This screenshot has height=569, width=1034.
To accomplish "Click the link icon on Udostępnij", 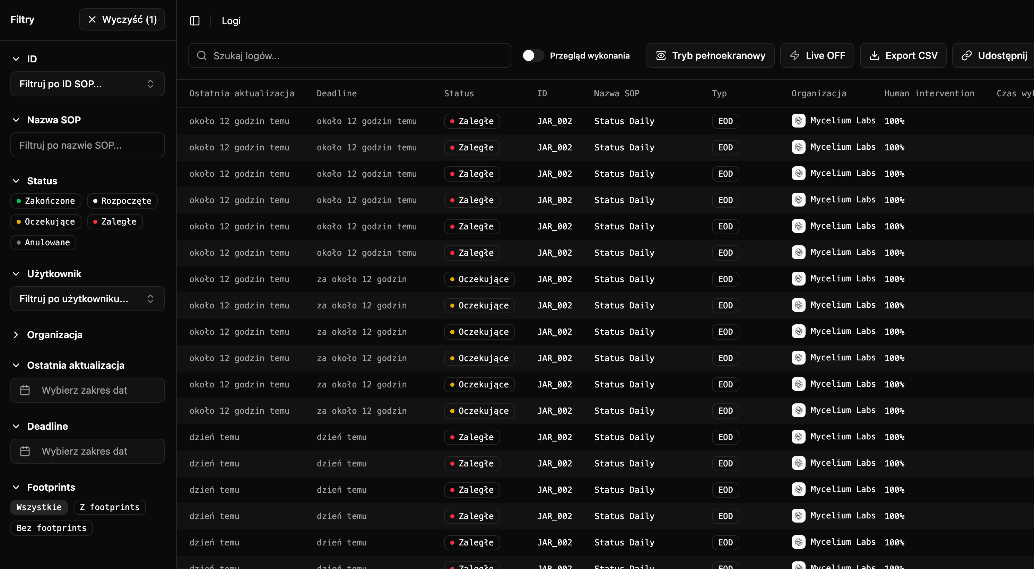I will point(966,55).
